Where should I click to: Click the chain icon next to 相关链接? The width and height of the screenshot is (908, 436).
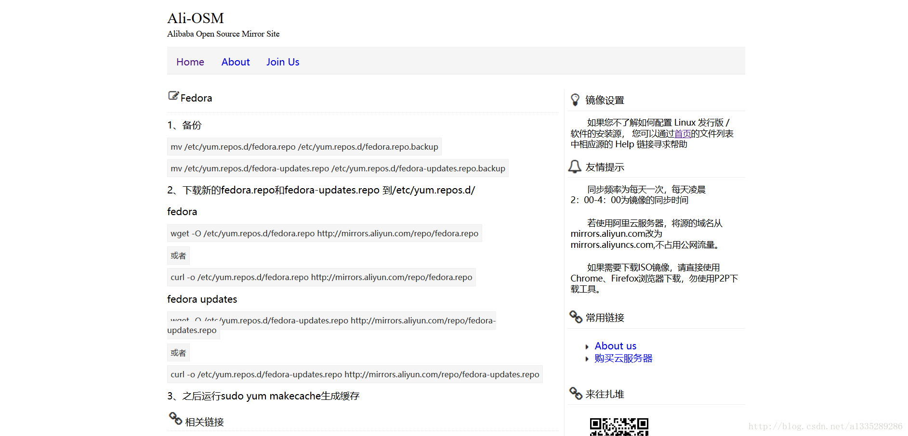click(x=175, y=418)
